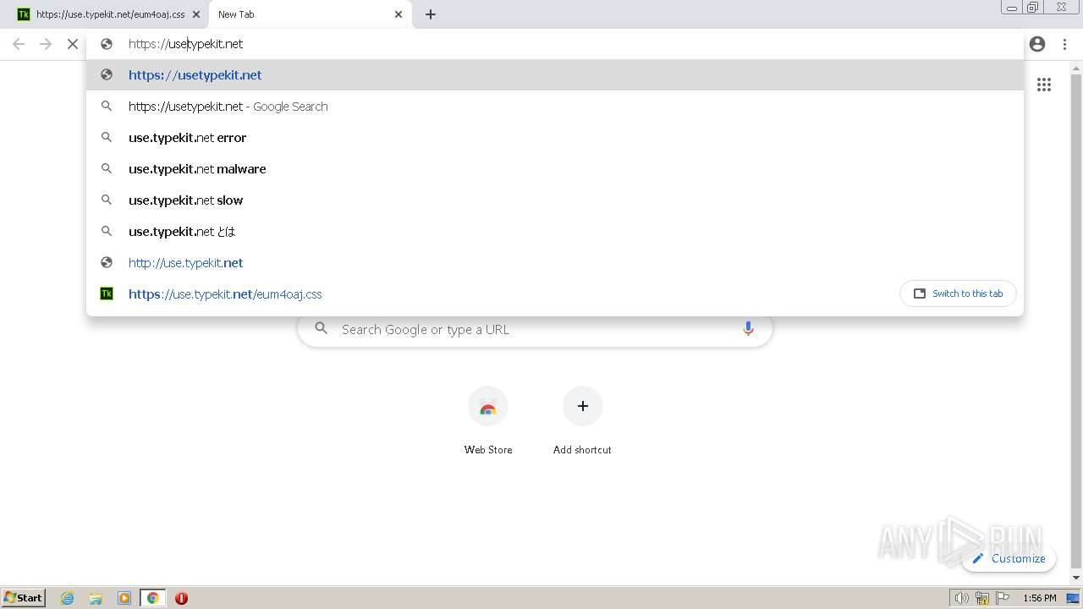The image size is (1083, 609).
Task: Open the https://use.typekit.net/eum4oaj.css suggestion
Action: tap(491, 294)
